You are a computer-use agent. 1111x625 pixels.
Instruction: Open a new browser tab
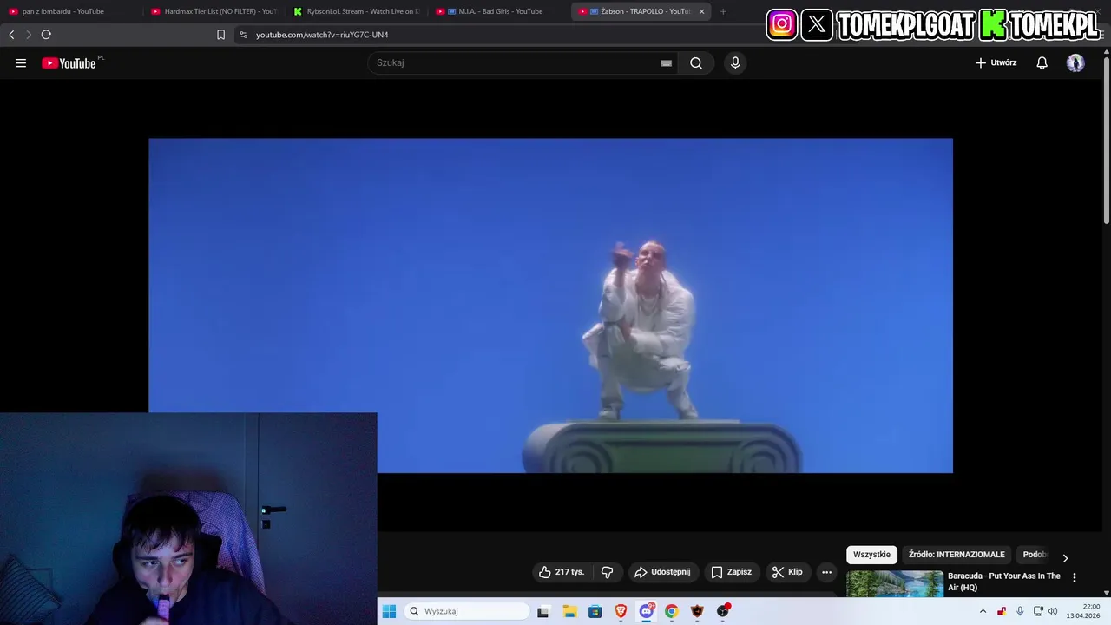click(723, 11)
